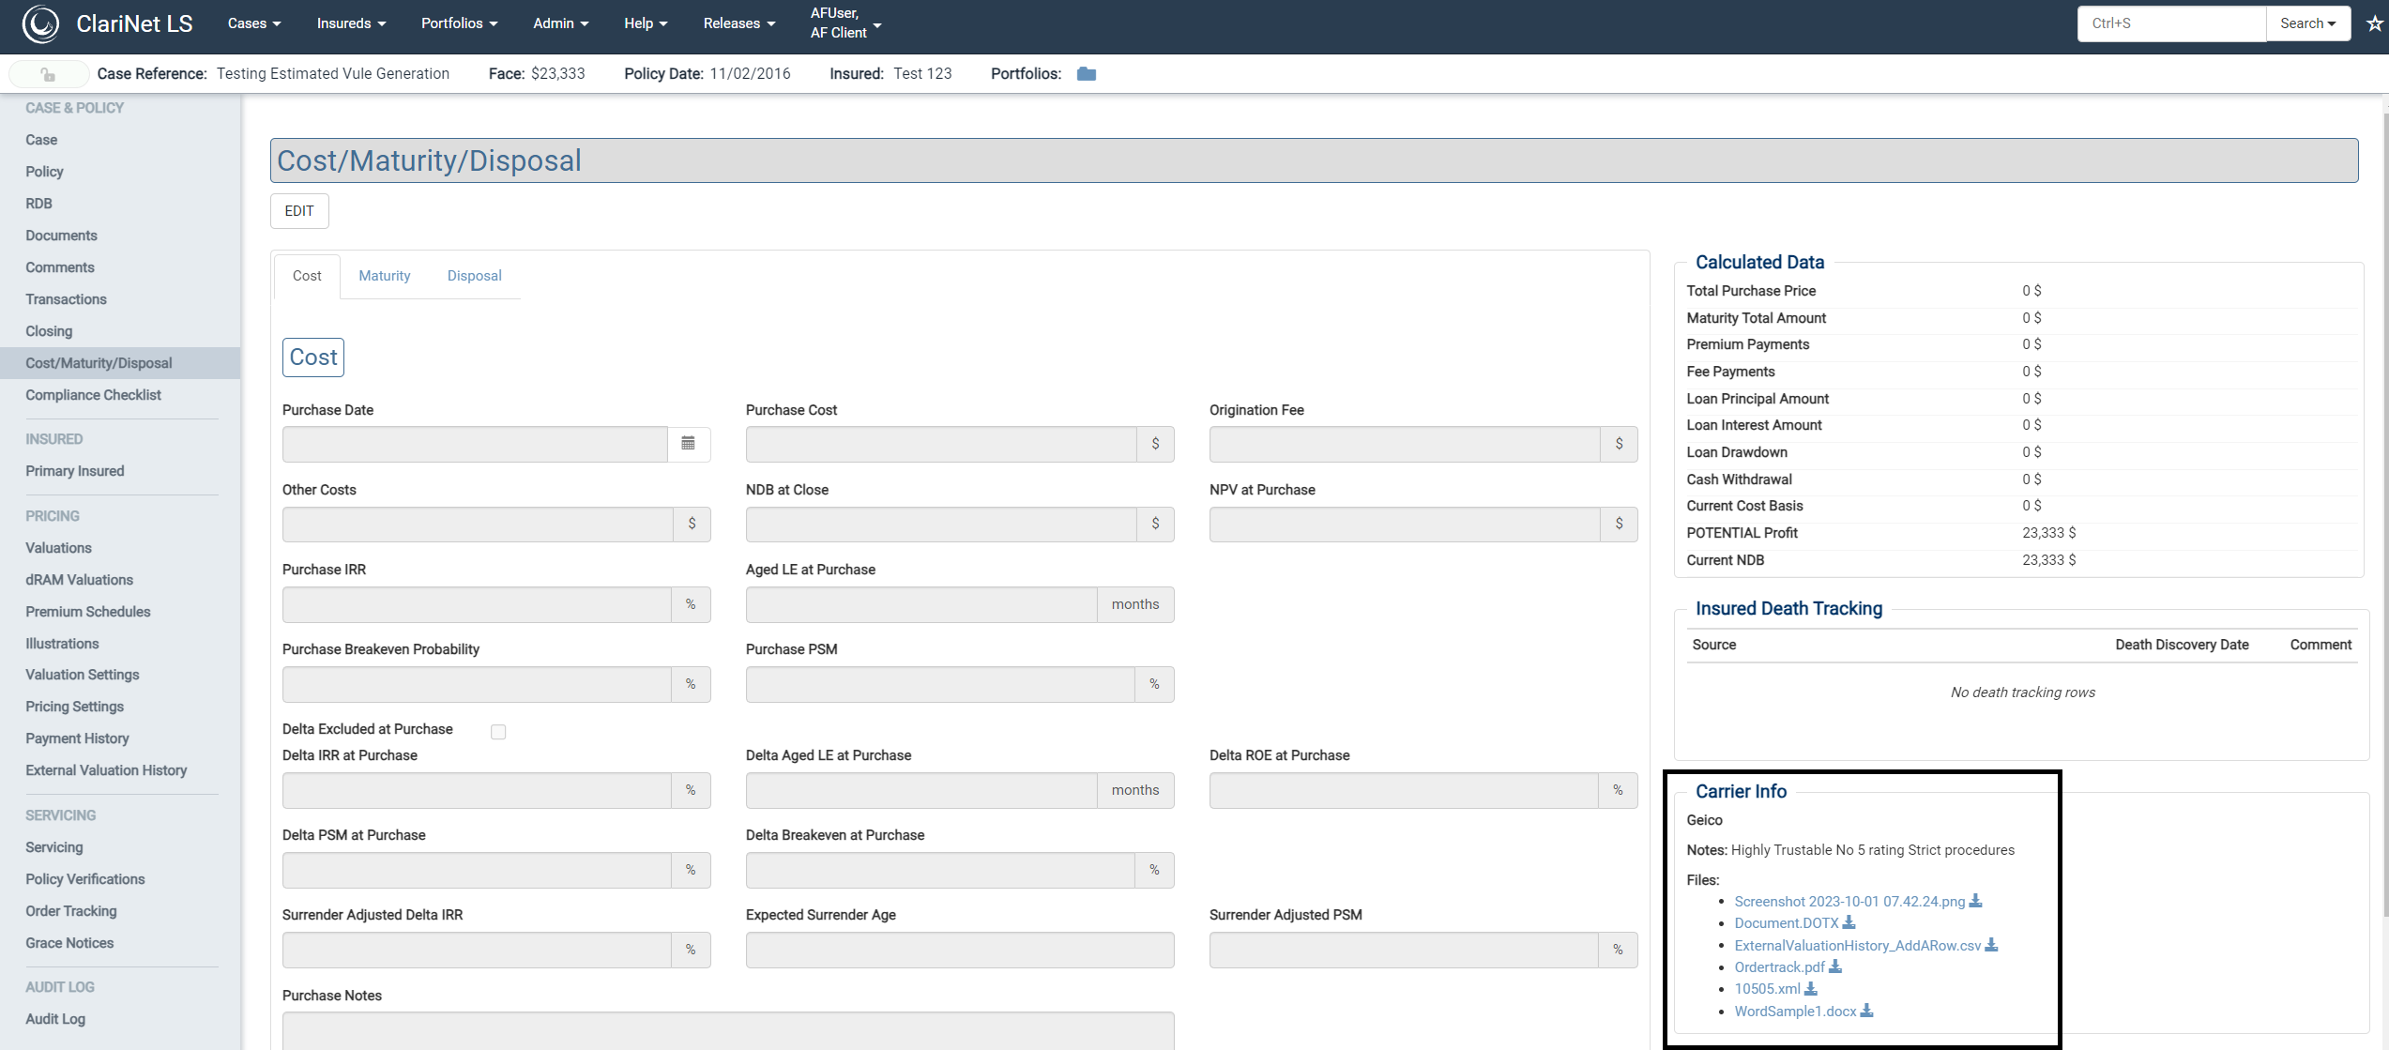Open Valuations in the sidebar
This screenshot has height=1050, width=2389.
pyautogui.click(x=58, y=548)
